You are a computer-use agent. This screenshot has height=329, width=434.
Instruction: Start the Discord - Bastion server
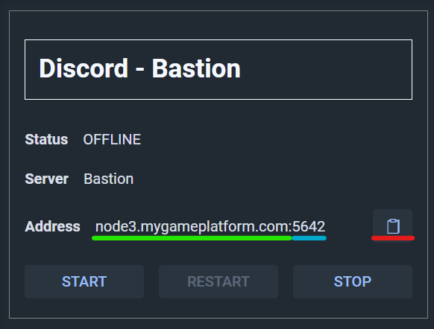84,281
